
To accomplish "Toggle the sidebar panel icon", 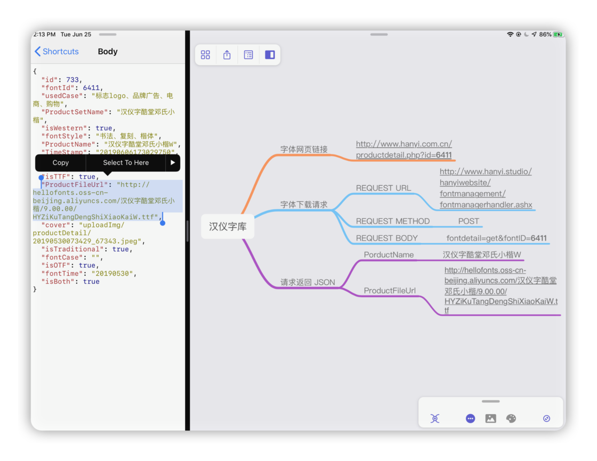I will 270,55.
